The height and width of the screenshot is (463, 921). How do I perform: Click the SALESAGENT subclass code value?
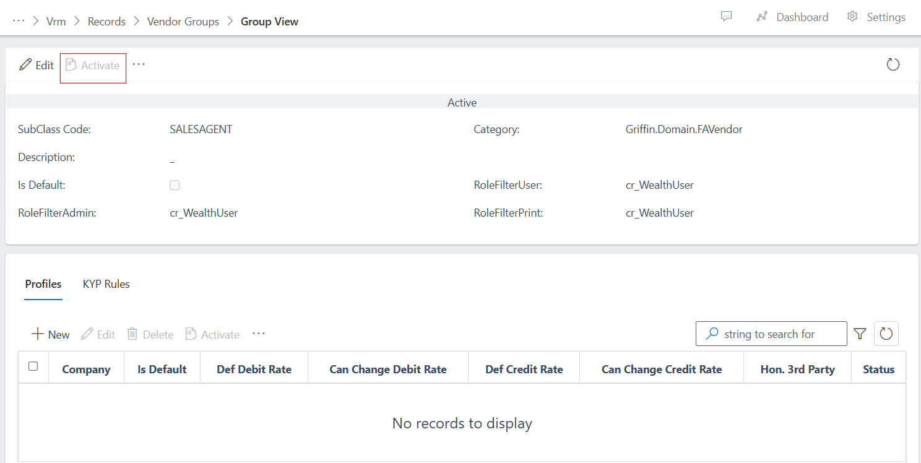[201, 129]
